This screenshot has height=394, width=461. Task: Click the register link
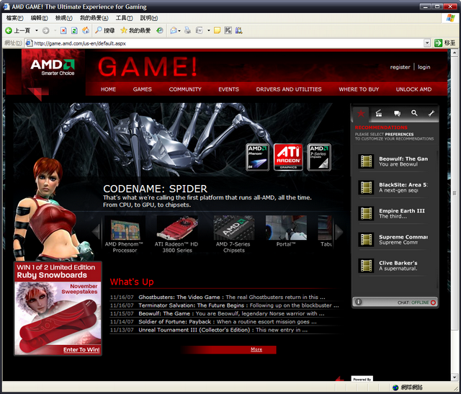(x=400, y=67)
